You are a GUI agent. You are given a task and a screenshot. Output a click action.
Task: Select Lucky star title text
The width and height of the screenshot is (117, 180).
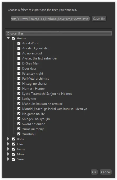pos(29,99)
